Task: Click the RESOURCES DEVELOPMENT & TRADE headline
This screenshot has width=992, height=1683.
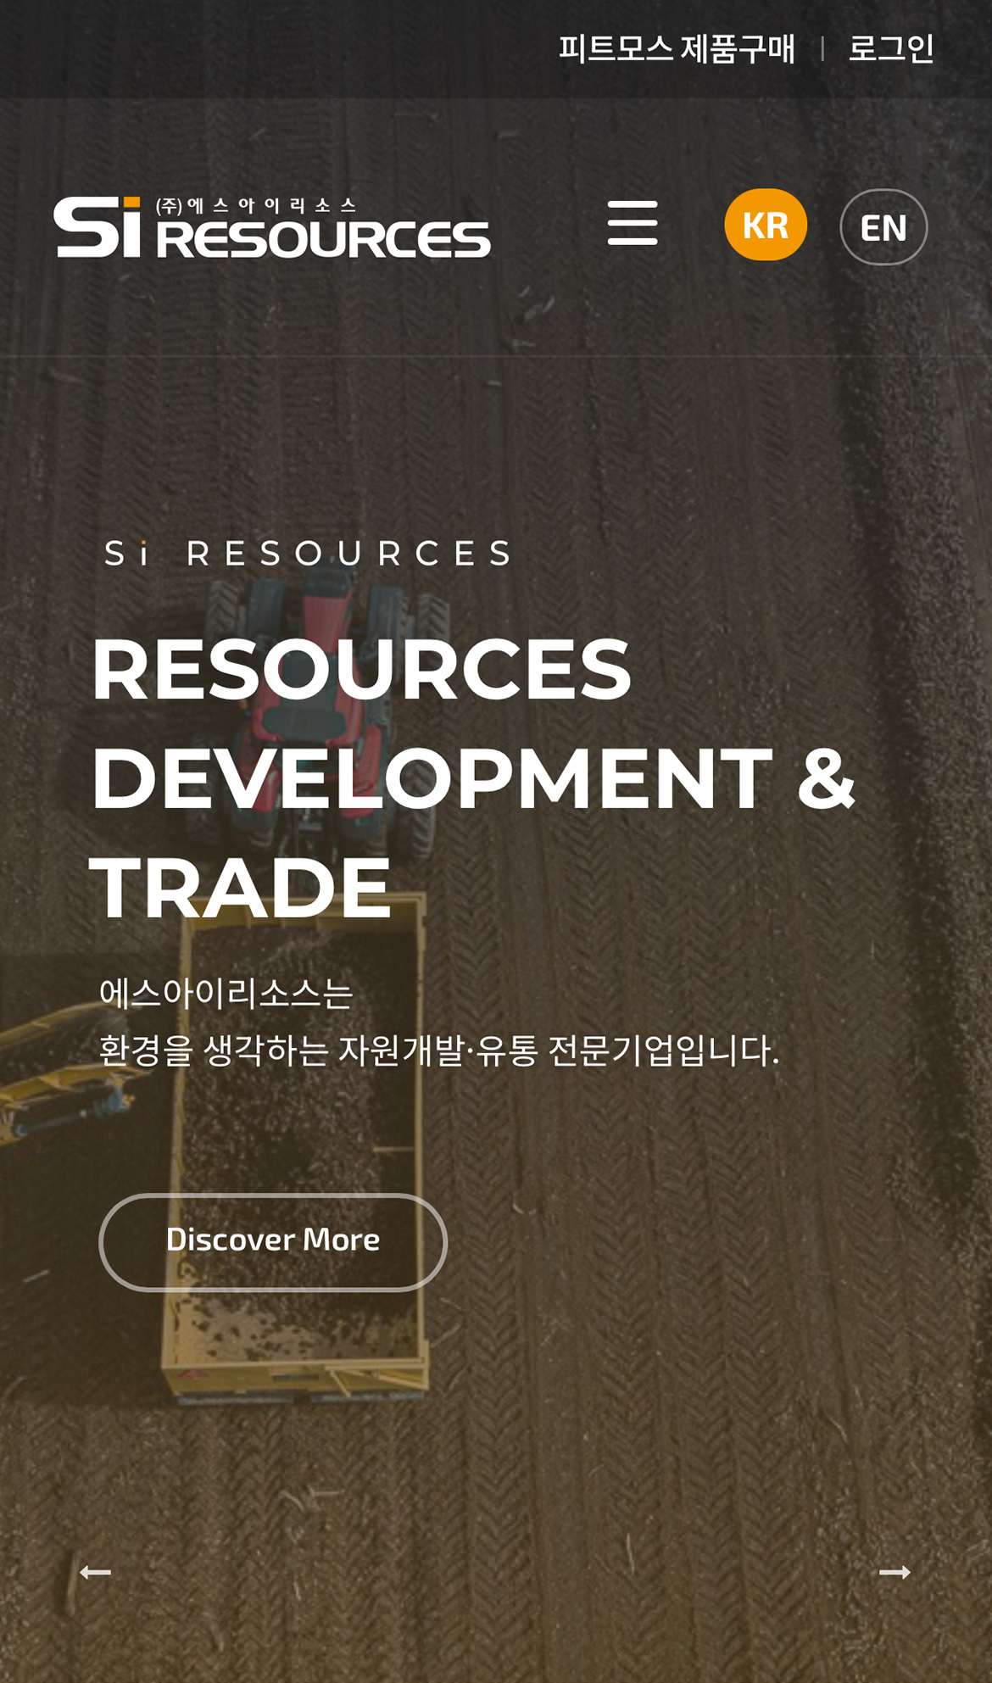Action: 473,777
